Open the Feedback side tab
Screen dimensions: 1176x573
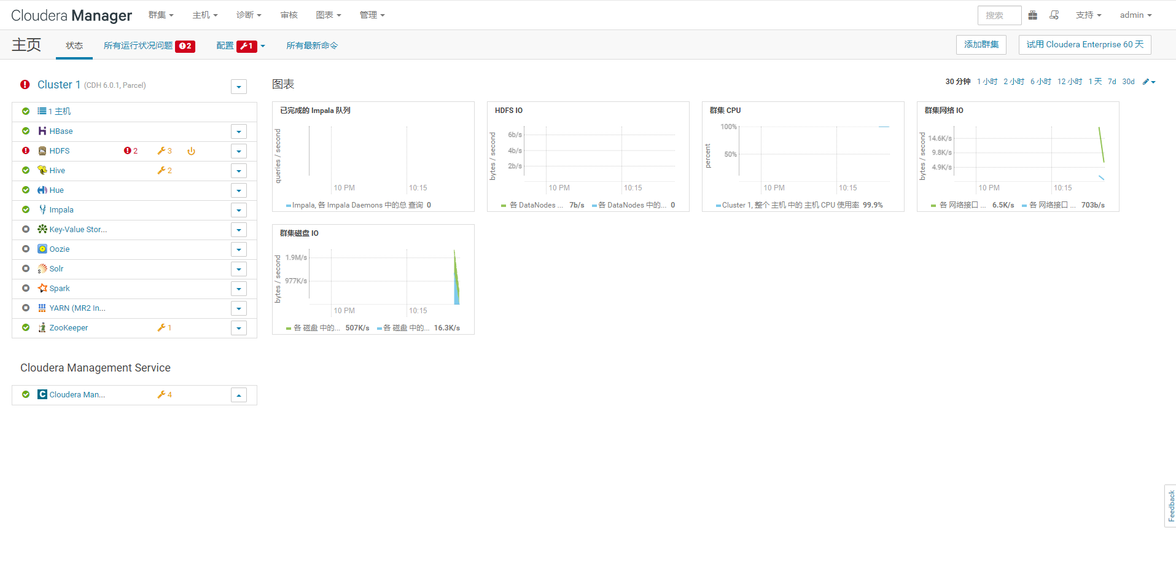1170,505
